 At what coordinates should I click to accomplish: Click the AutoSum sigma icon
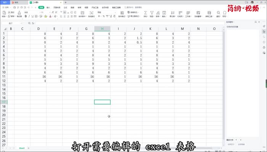pyautogui.click(x=145, y=13)
